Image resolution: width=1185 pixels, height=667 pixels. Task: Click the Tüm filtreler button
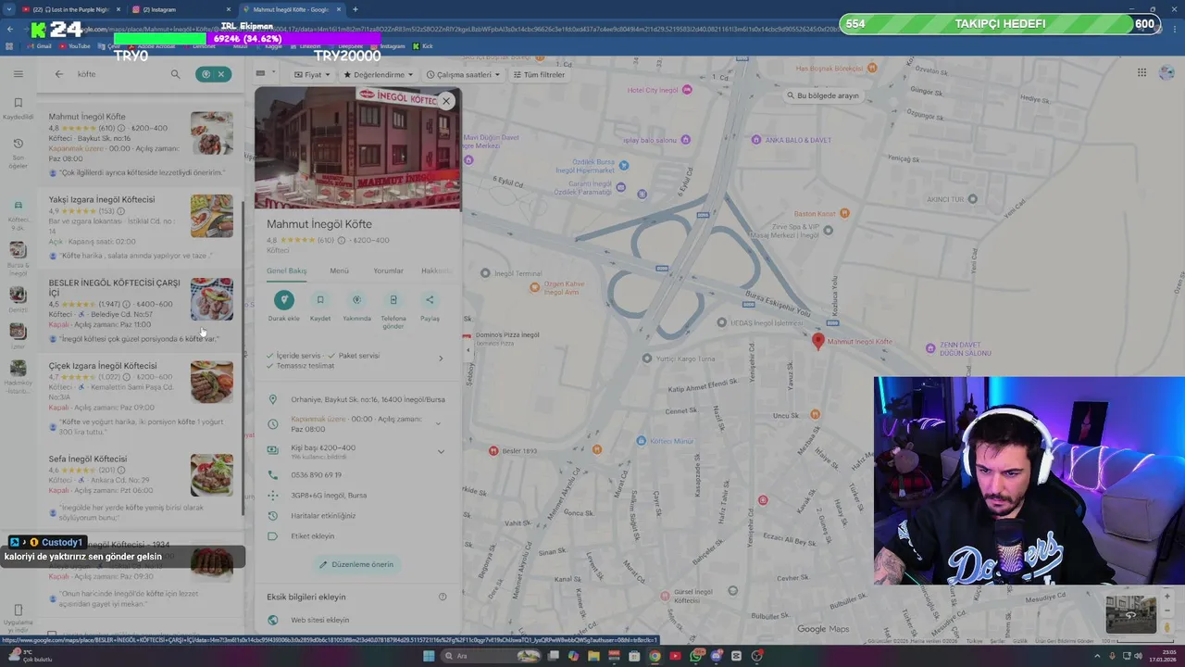click(x=538, y=74)
